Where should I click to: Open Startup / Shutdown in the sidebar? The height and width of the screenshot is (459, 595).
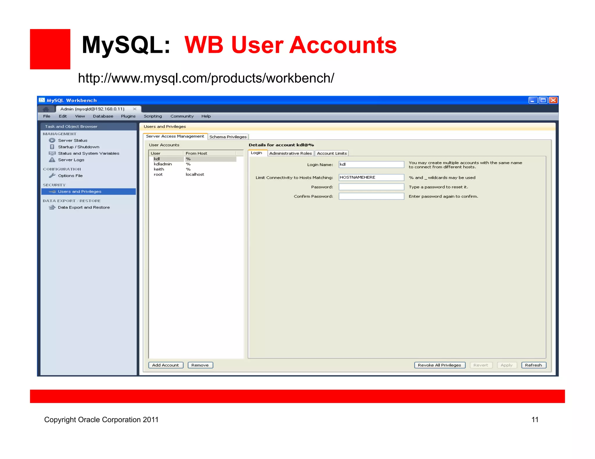tap(79, 147)
